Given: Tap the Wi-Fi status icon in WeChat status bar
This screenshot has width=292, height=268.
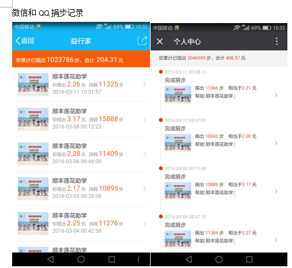Looking at the screenshot, I should point(237,28).
